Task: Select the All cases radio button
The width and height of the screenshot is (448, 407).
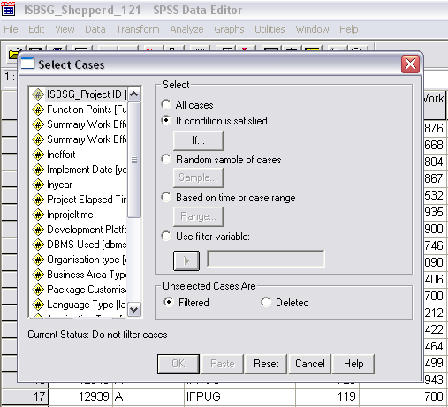Action: (x=166, y=104)
